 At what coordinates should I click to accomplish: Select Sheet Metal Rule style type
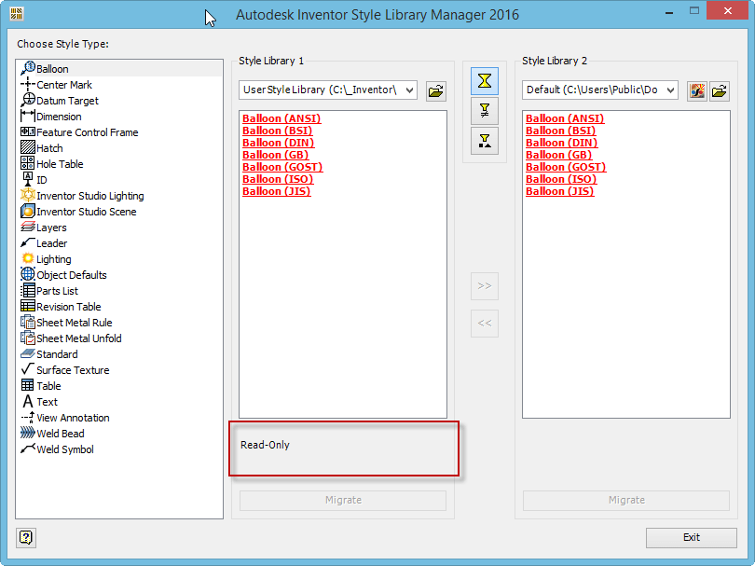(x=66, y=324)
